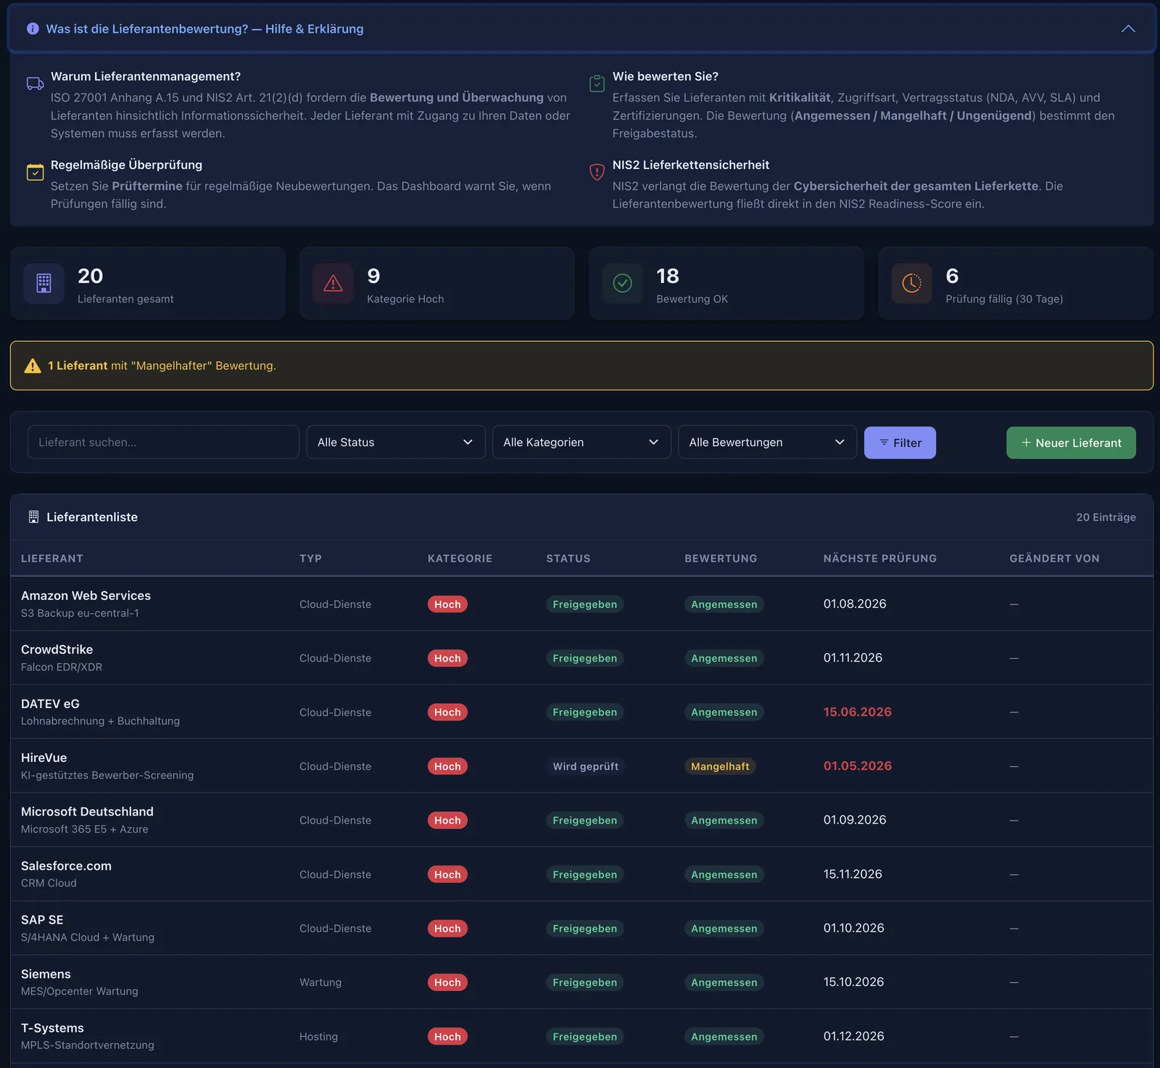
Task: Focus the Lieferant suchen search field
Action: (163, 442)
